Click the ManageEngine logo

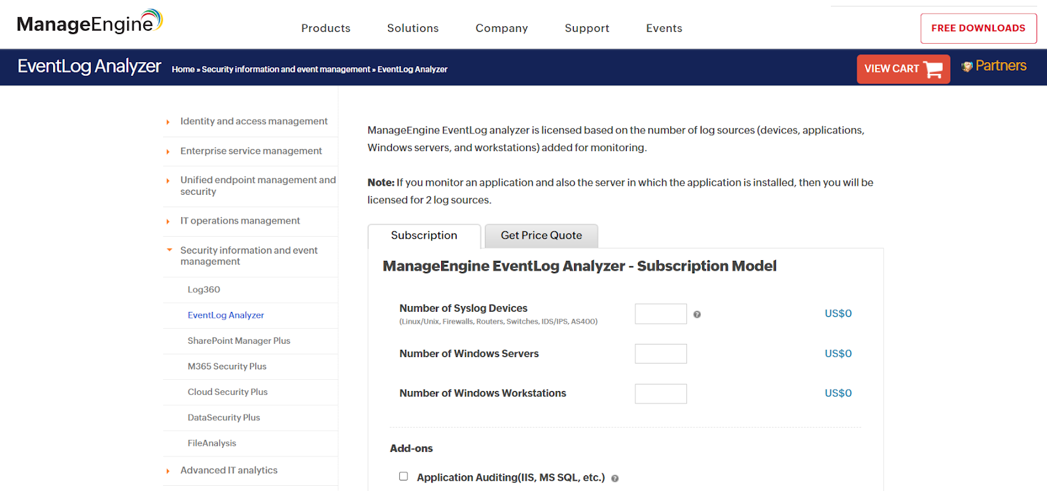click(90, 22)
